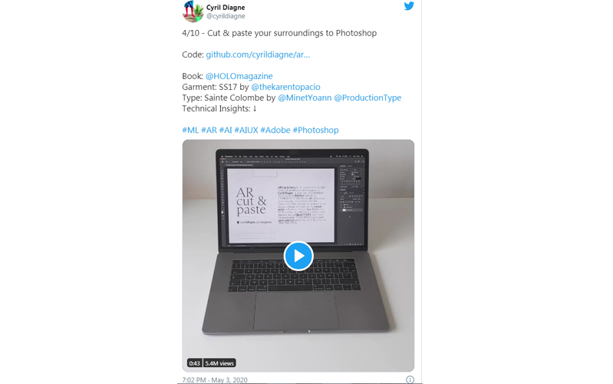Click the #AR hashtag
The width and height of the screenshot is (613, 384).
click(209, 130)
